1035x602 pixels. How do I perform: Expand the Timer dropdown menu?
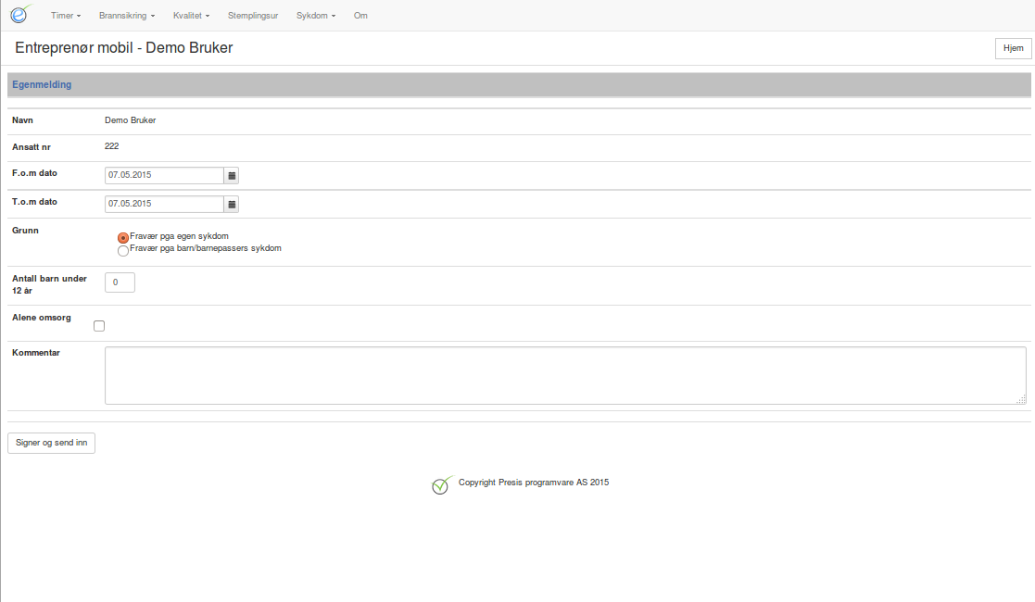66,15
